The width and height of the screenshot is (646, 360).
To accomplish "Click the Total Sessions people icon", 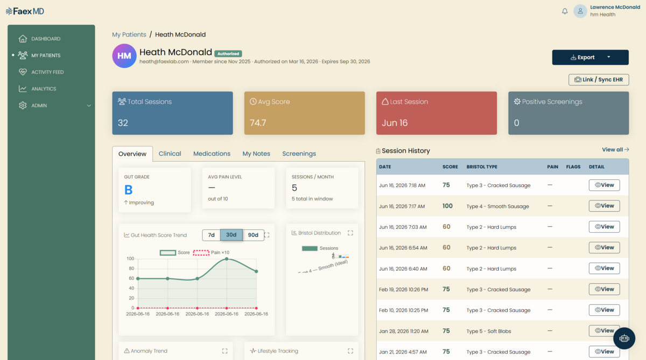I will pos(122,102).
